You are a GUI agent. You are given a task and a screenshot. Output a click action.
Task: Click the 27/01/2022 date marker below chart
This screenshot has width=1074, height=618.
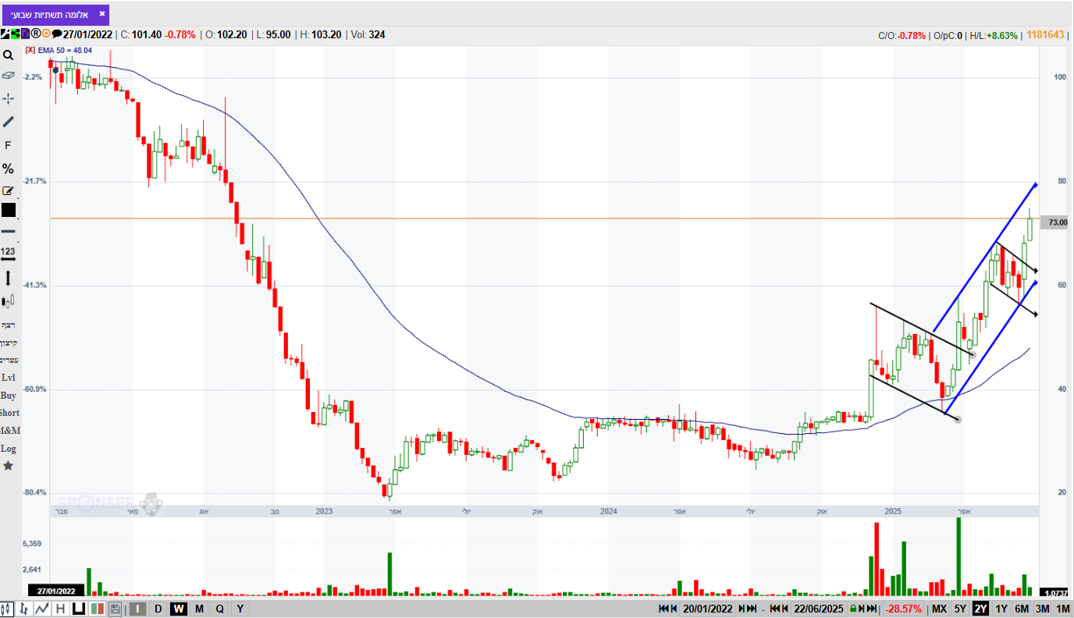click(x=57, y=591)
